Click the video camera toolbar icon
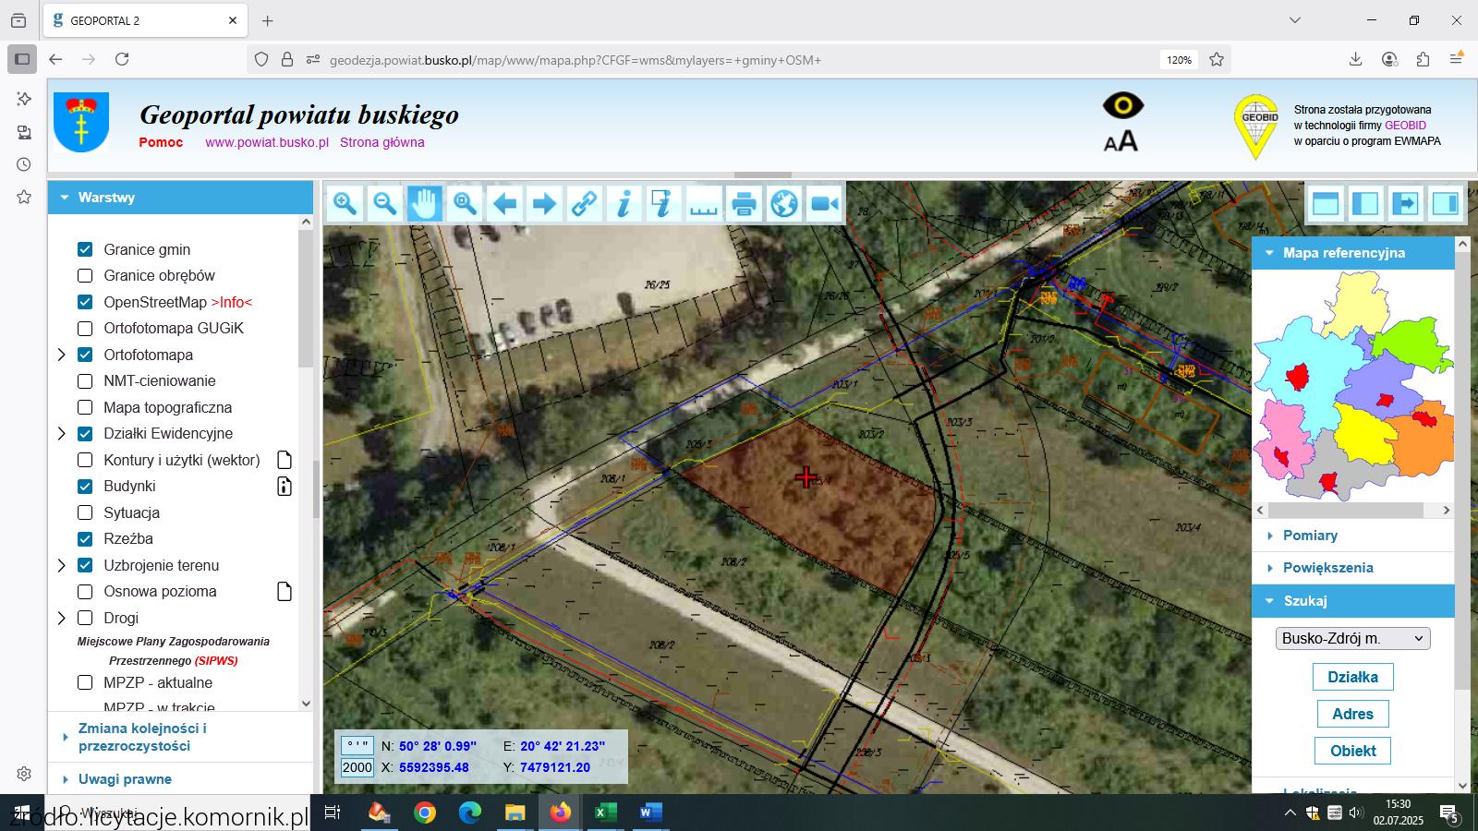Viewport: 1478px width, 831px height. pos(824,203)
